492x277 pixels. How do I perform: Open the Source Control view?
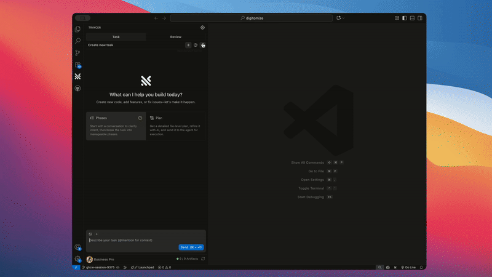[77, 53]
